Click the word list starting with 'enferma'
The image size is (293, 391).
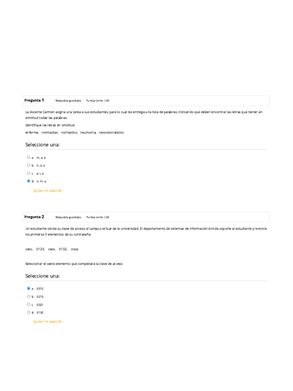point(74,132)
